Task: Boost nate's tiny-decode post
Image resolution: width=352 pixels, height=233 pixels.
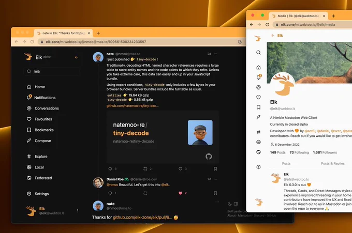Action: pyautogui.click(x=145, y=169)
